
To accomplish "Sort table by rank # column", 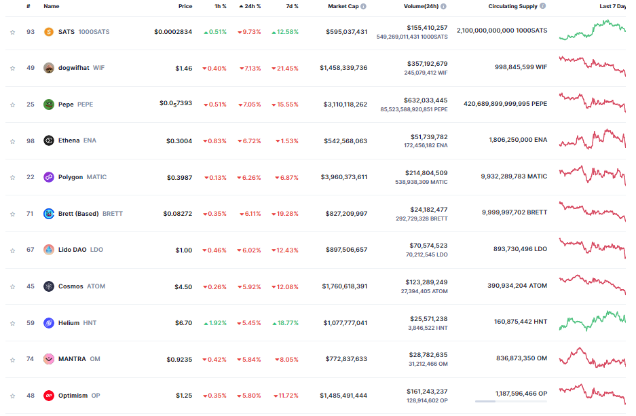I will [x=29, y=6].
